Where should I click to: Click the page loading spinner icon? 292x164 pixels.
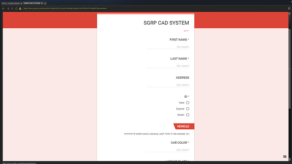(x=289, y=8)
